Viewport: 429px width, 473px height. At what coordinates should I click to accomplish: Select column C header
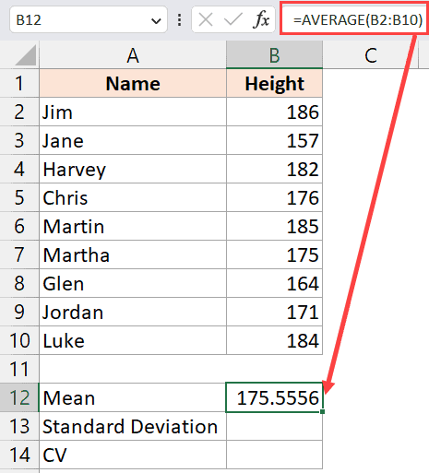click(370, 55)
